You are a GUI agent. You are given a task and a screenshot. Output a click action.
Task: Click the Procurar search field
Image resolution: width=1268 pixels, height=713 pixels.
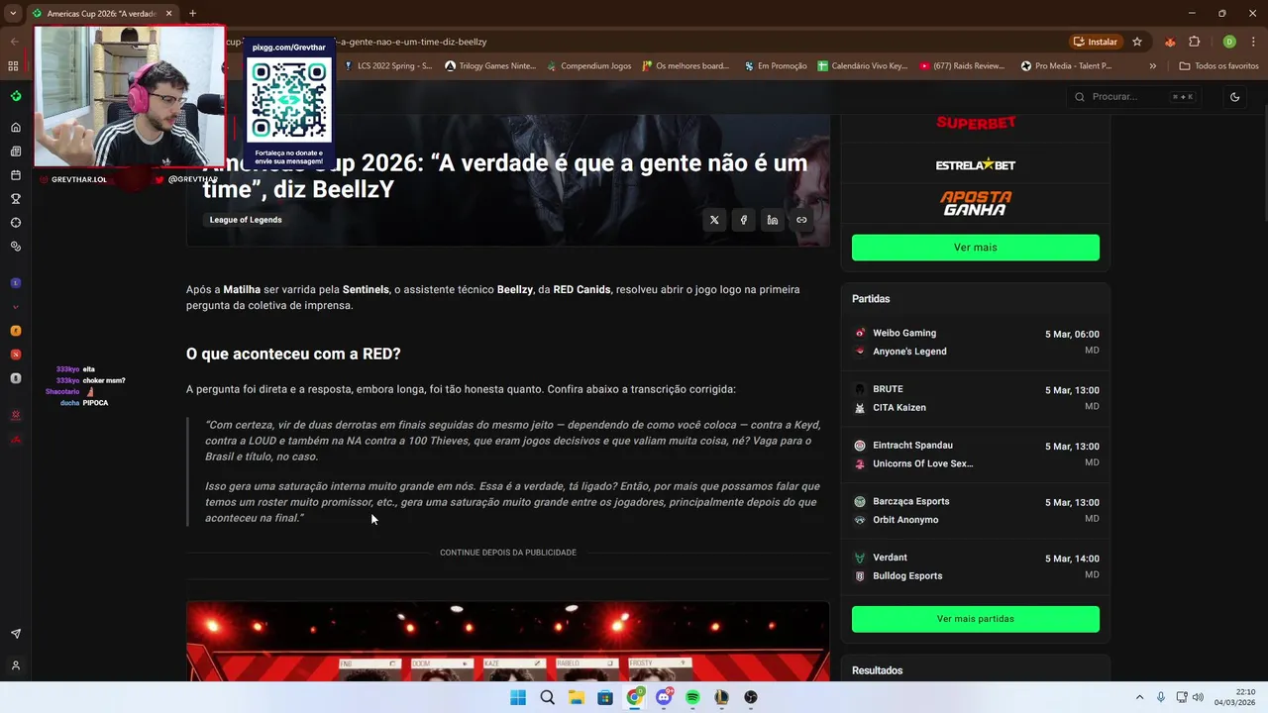(x=1134, y=96)
